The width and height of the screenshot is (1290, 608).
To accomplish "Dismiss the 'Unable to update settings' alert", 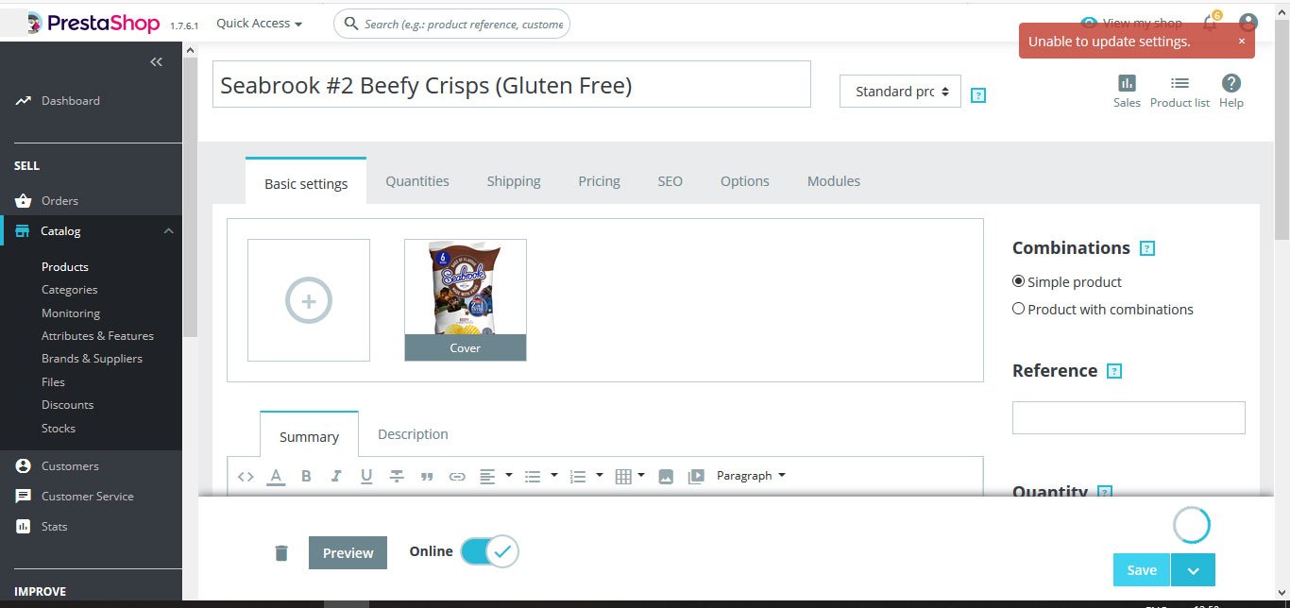I will coord(1242,42).
